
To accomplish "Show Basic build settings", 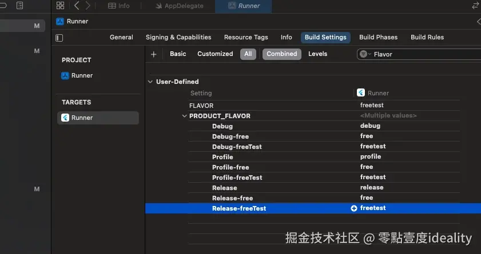I will point(178,54).
